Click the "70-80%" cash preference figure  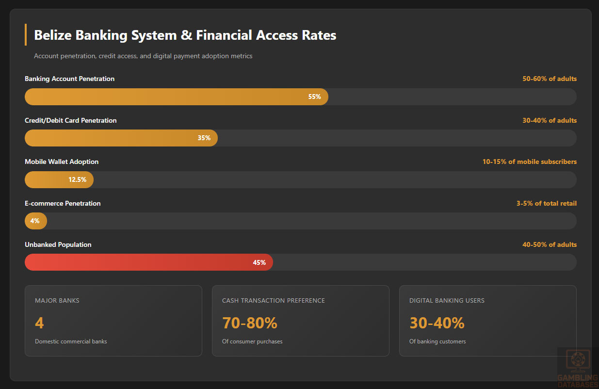[x=250, y=323]
